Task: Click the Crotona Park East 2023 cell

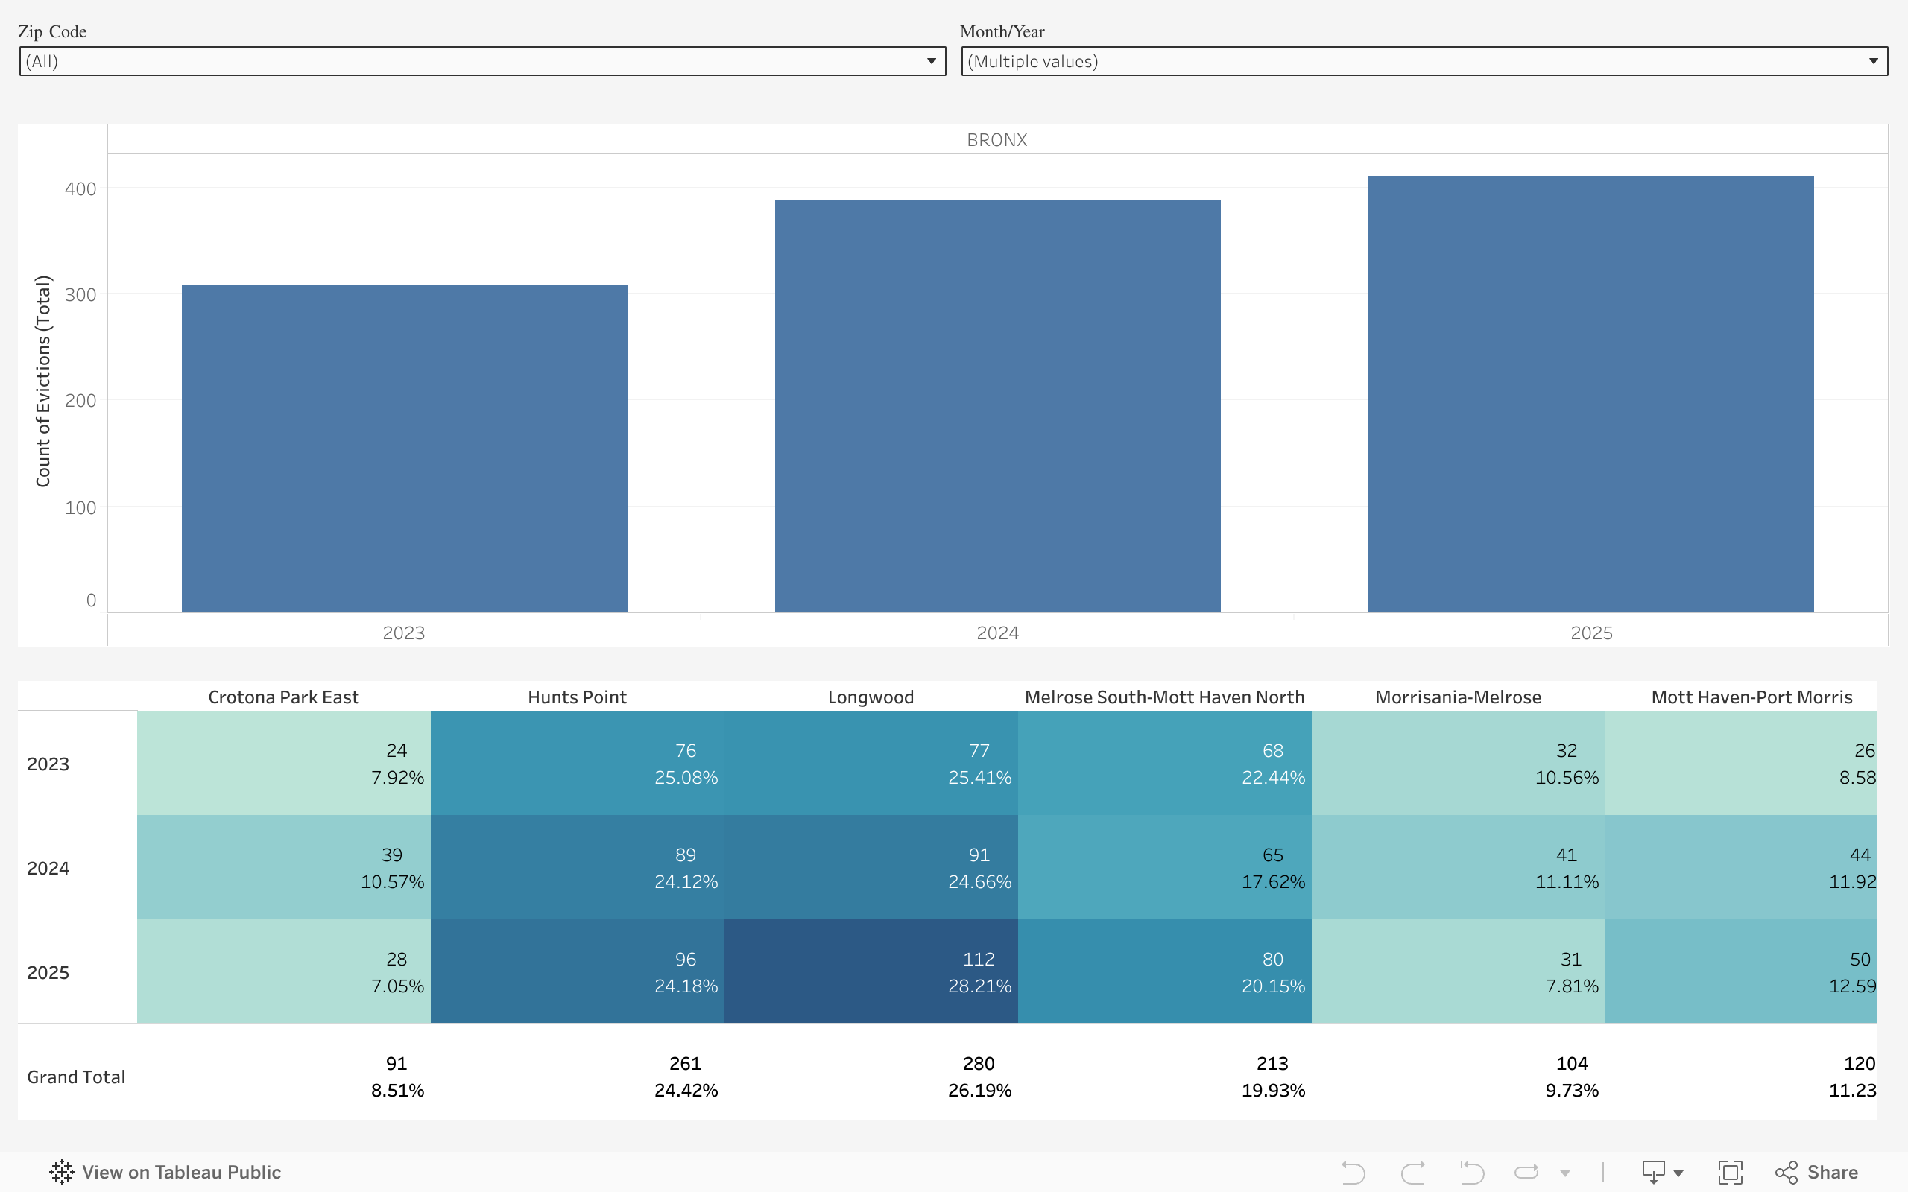Action: coord(284,763)
